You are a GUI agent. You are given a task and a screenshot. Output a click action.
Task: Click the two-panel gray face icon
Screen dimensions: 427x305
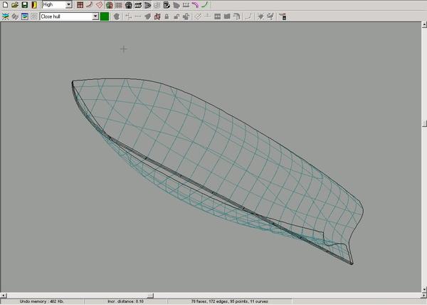coord(217,16)
